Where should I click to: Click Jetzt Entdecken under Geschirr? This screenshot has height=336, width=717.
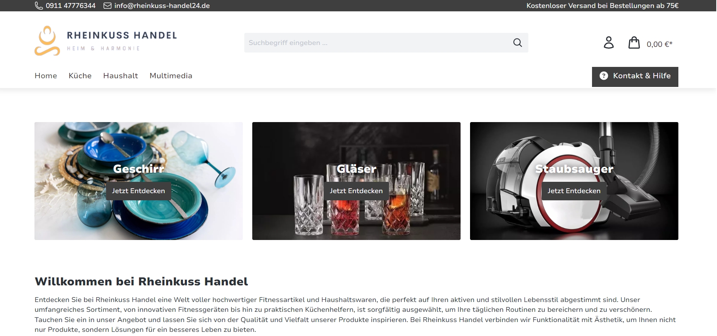138,191
